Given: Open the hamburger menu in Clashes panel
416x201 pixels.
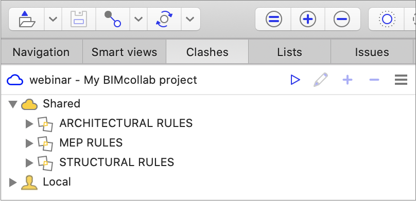Looking at the screenshot, I should coord(401,80).
